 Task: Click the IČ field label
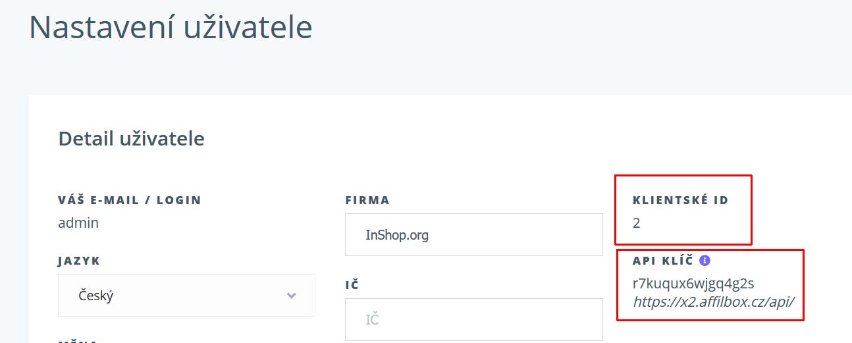click(x=352, y=285)
